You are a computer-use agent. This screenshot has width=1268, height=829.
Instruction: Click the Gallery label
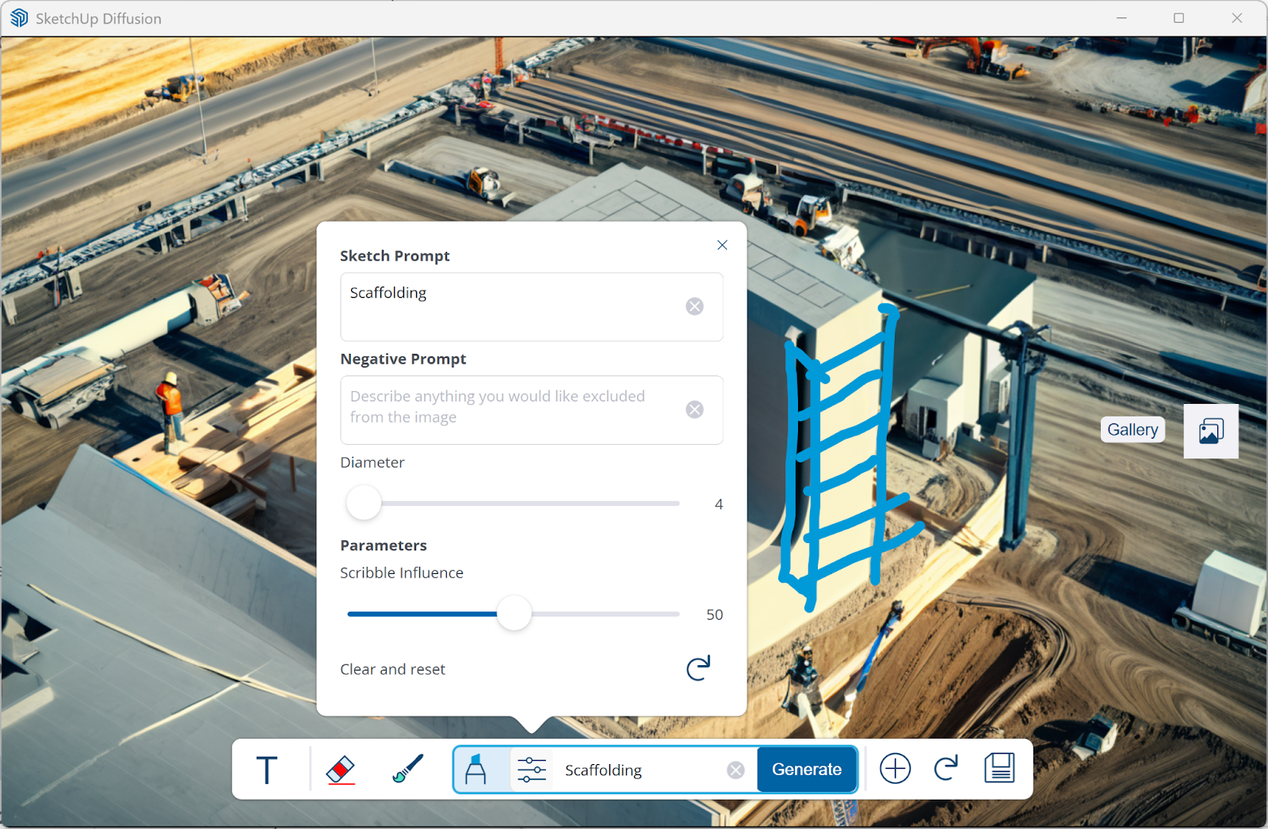click(1132, 430)
